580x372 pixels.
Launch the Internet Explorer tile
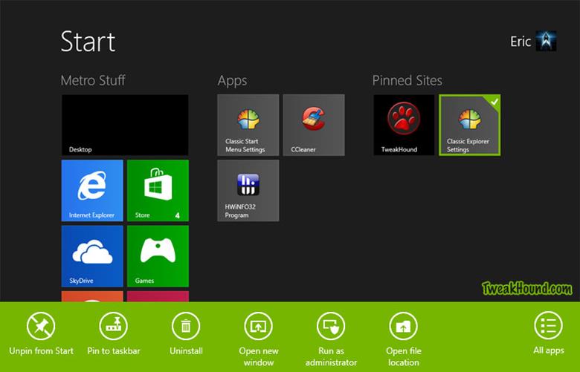click(x=92, y=190)
